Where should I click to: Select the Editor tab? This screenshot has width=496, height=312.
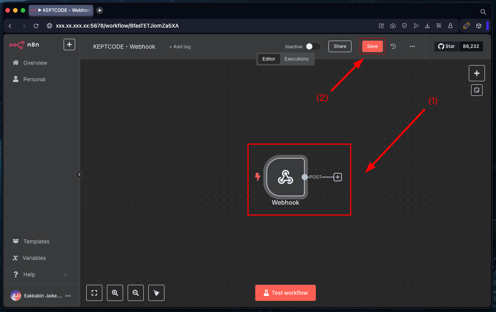[x=269, y=59]
